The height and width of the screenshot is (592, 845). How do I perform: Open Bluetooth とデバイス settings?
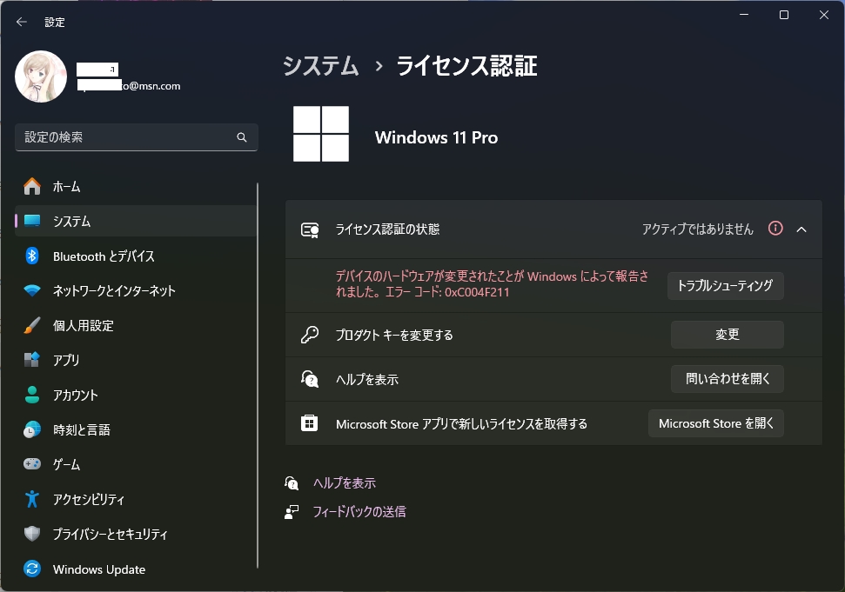point(136,256)
